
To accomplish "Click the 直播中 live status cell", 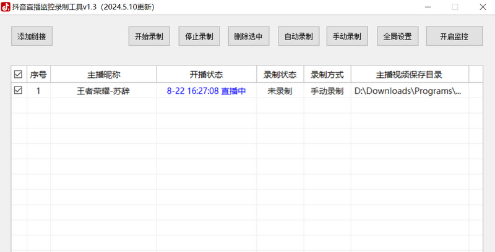I will tap(233, 91).
